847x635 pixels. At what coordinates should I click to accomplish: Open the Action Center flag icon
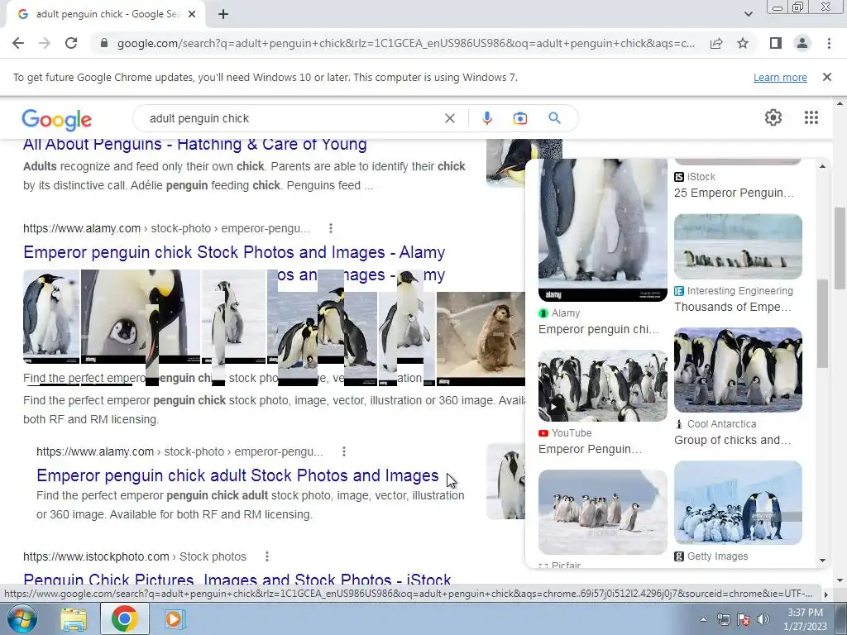[x=744, y=619]
